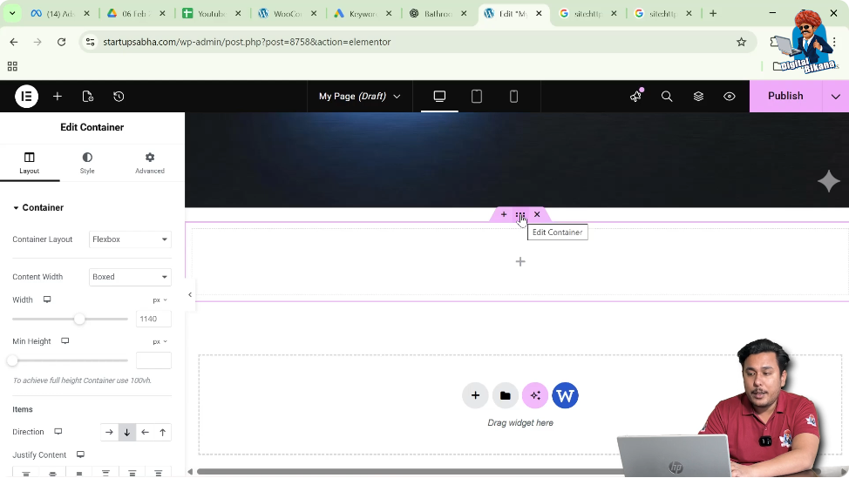Image resolution: width=849 pixels, height=478 pixels.
Task: Click the folder template library icon
Action: point(505,395)
